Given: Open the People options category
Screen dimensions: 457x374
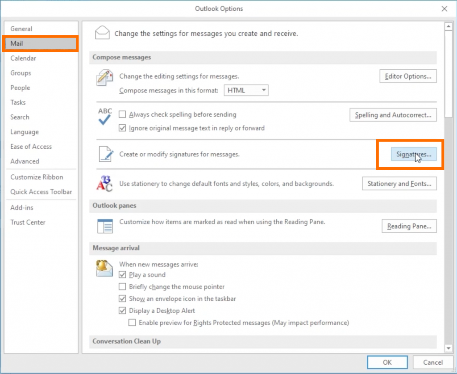Looking at the screenshot, I should pyautogui.click(x=41, y=88).
